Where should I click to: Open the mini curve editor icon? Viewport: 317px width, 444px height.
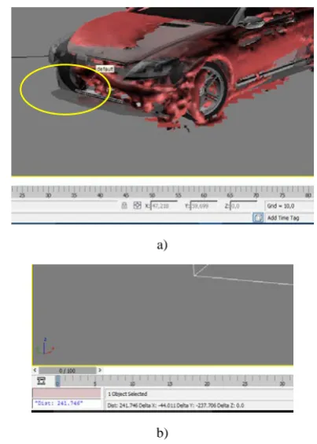42,380
